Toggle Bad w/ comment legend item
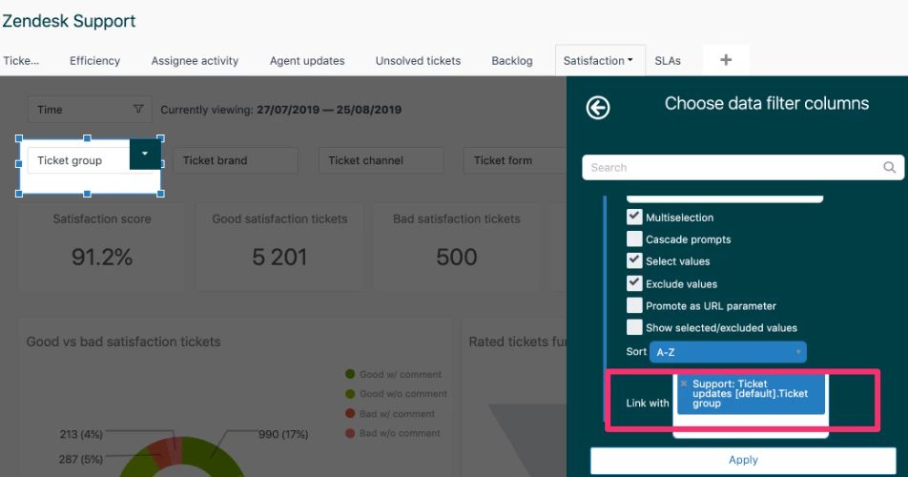This screenshot has width=908, height=477. pos(390,414)
